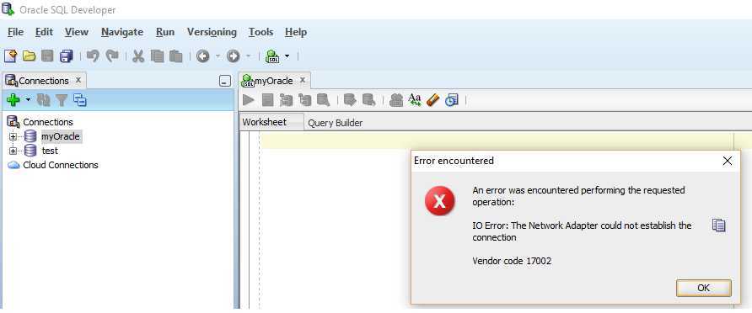Select the myOracle connection in tree

61,136
